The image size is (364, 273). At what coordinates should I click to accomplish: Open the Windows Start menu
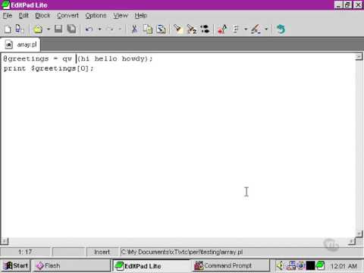point(16,265)
